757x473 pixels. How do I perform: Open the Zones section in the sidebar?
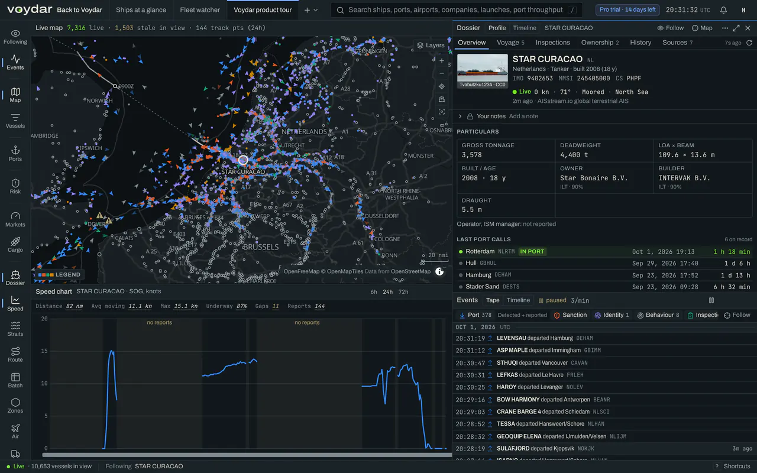pyautogui.click(x=15, y=406)
